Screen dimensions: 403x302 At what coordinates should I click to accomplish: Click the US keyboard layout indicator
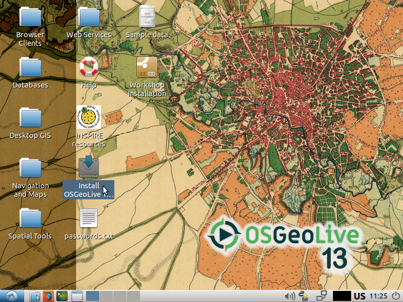pos(360,296)
